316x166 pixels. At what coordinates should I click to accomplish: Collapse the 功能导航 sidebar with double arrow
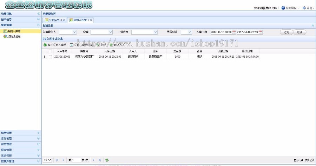[38, 14]
